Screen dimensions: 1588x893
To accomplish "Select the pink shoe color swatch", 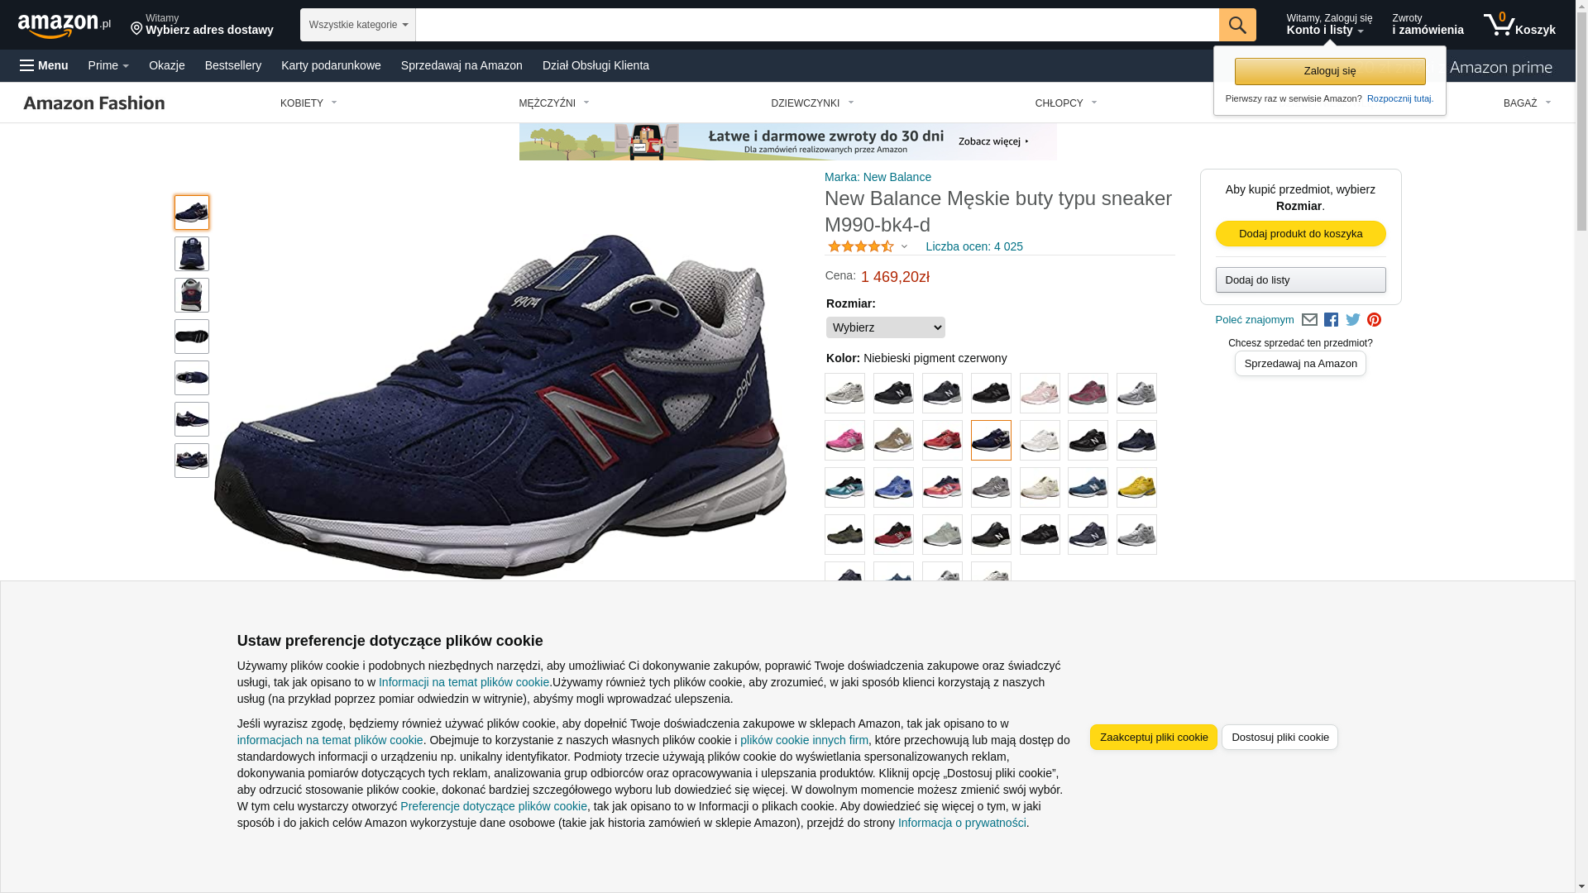I will (x=844, y=441).
